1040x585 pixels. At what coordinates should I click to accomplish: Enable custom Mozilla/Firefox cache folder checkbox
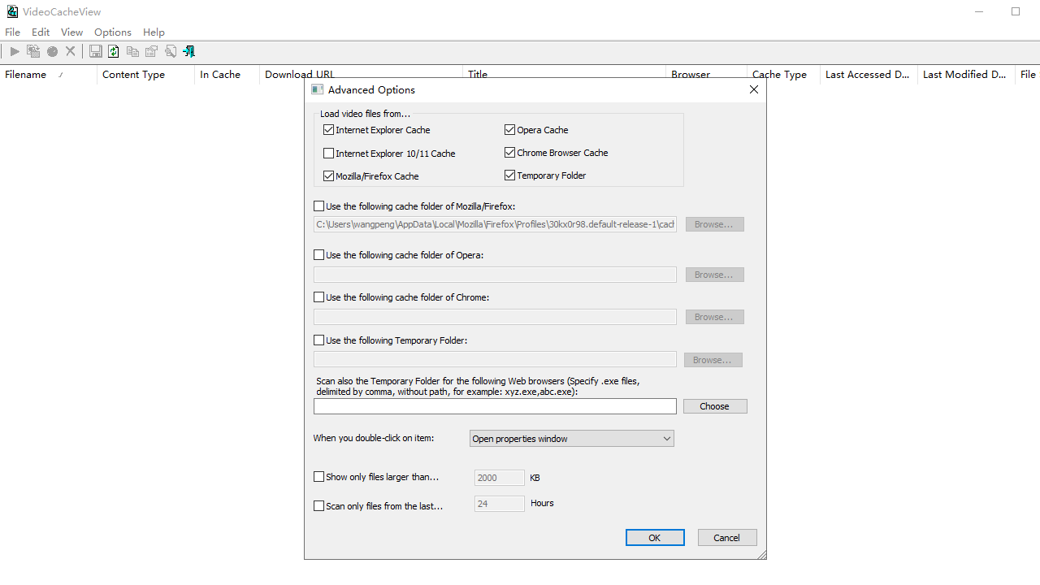pyautogui.click(x=319, y=206)
